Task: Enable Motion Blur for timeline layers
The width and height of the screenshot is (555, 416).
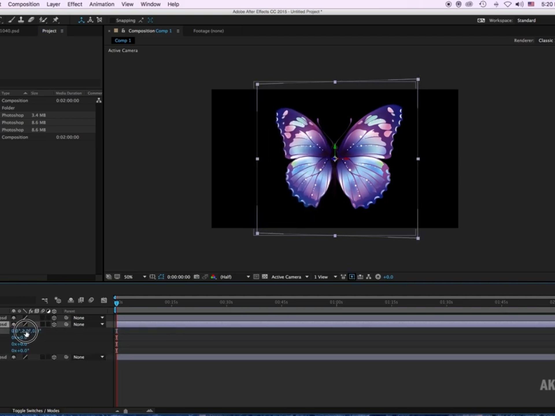Action: pos(91,300)
